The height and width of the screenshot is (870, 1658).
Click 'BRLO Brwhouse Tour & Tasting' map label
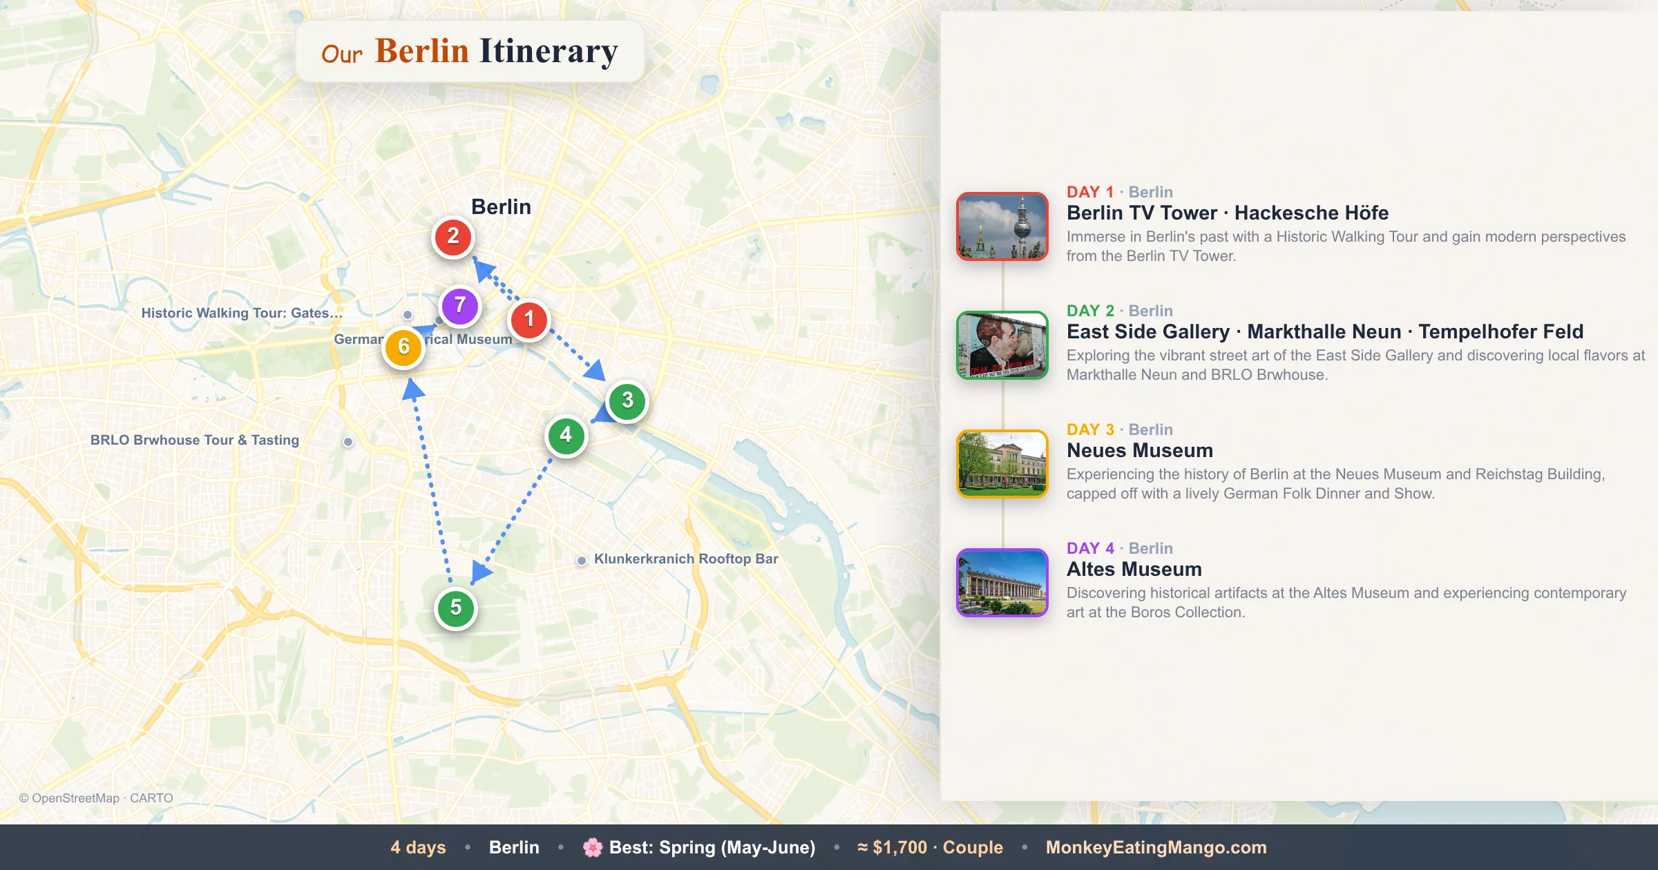tap(195, 440)
